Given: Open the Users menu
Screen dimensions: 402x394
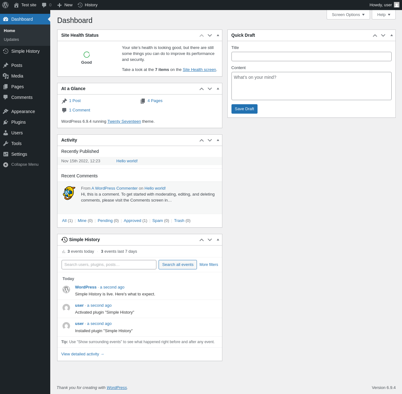Looking at the screenshot, I should (x=25, y=133).
